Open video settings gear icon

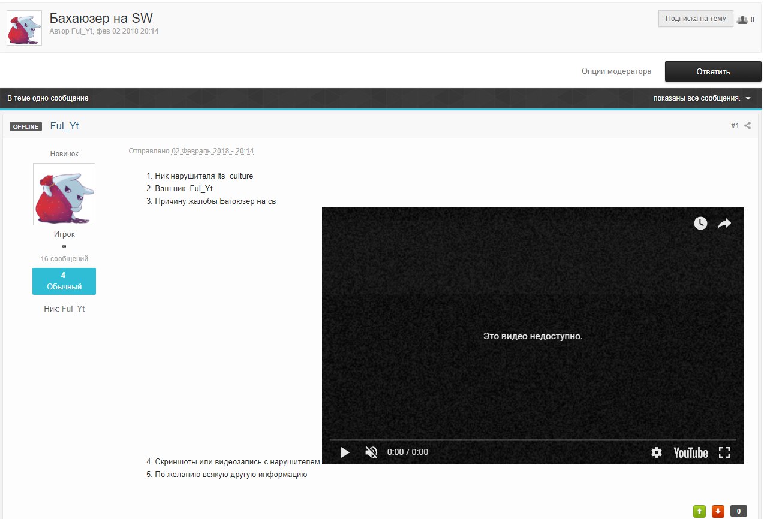657,452
